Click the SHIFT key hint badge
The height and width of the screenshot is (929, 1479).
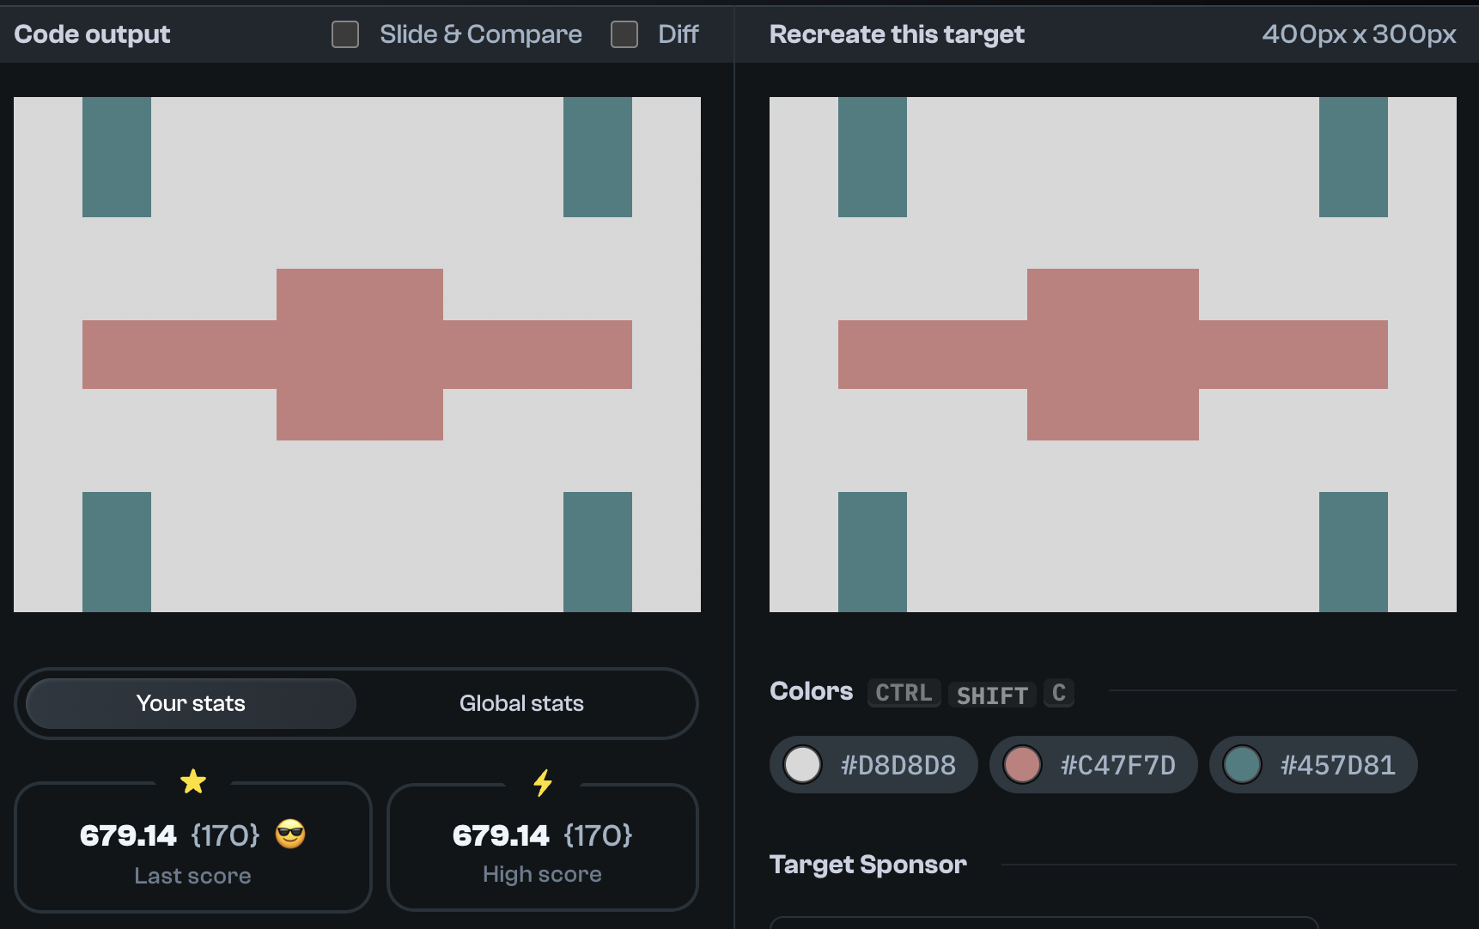click(x=992, y=694)
